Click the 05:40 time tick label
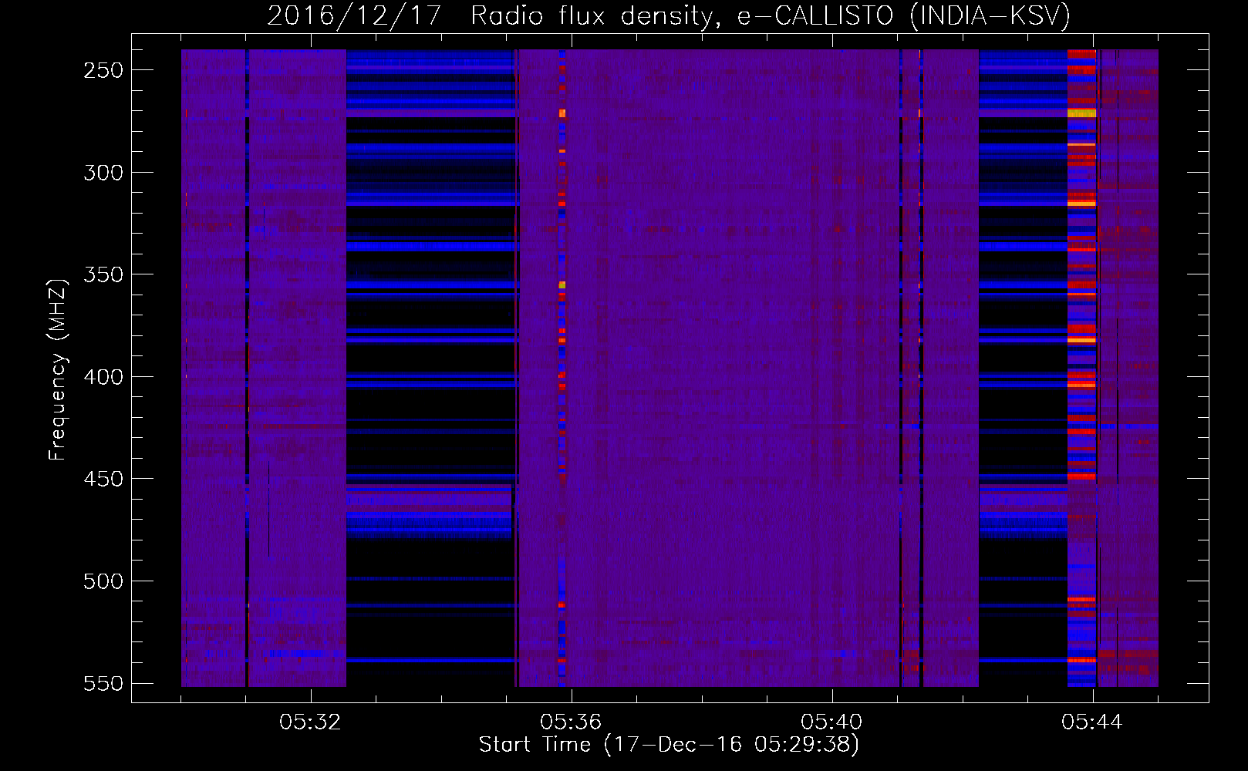Viewport: 1248px width, 771px height. (x=831, y=722)
